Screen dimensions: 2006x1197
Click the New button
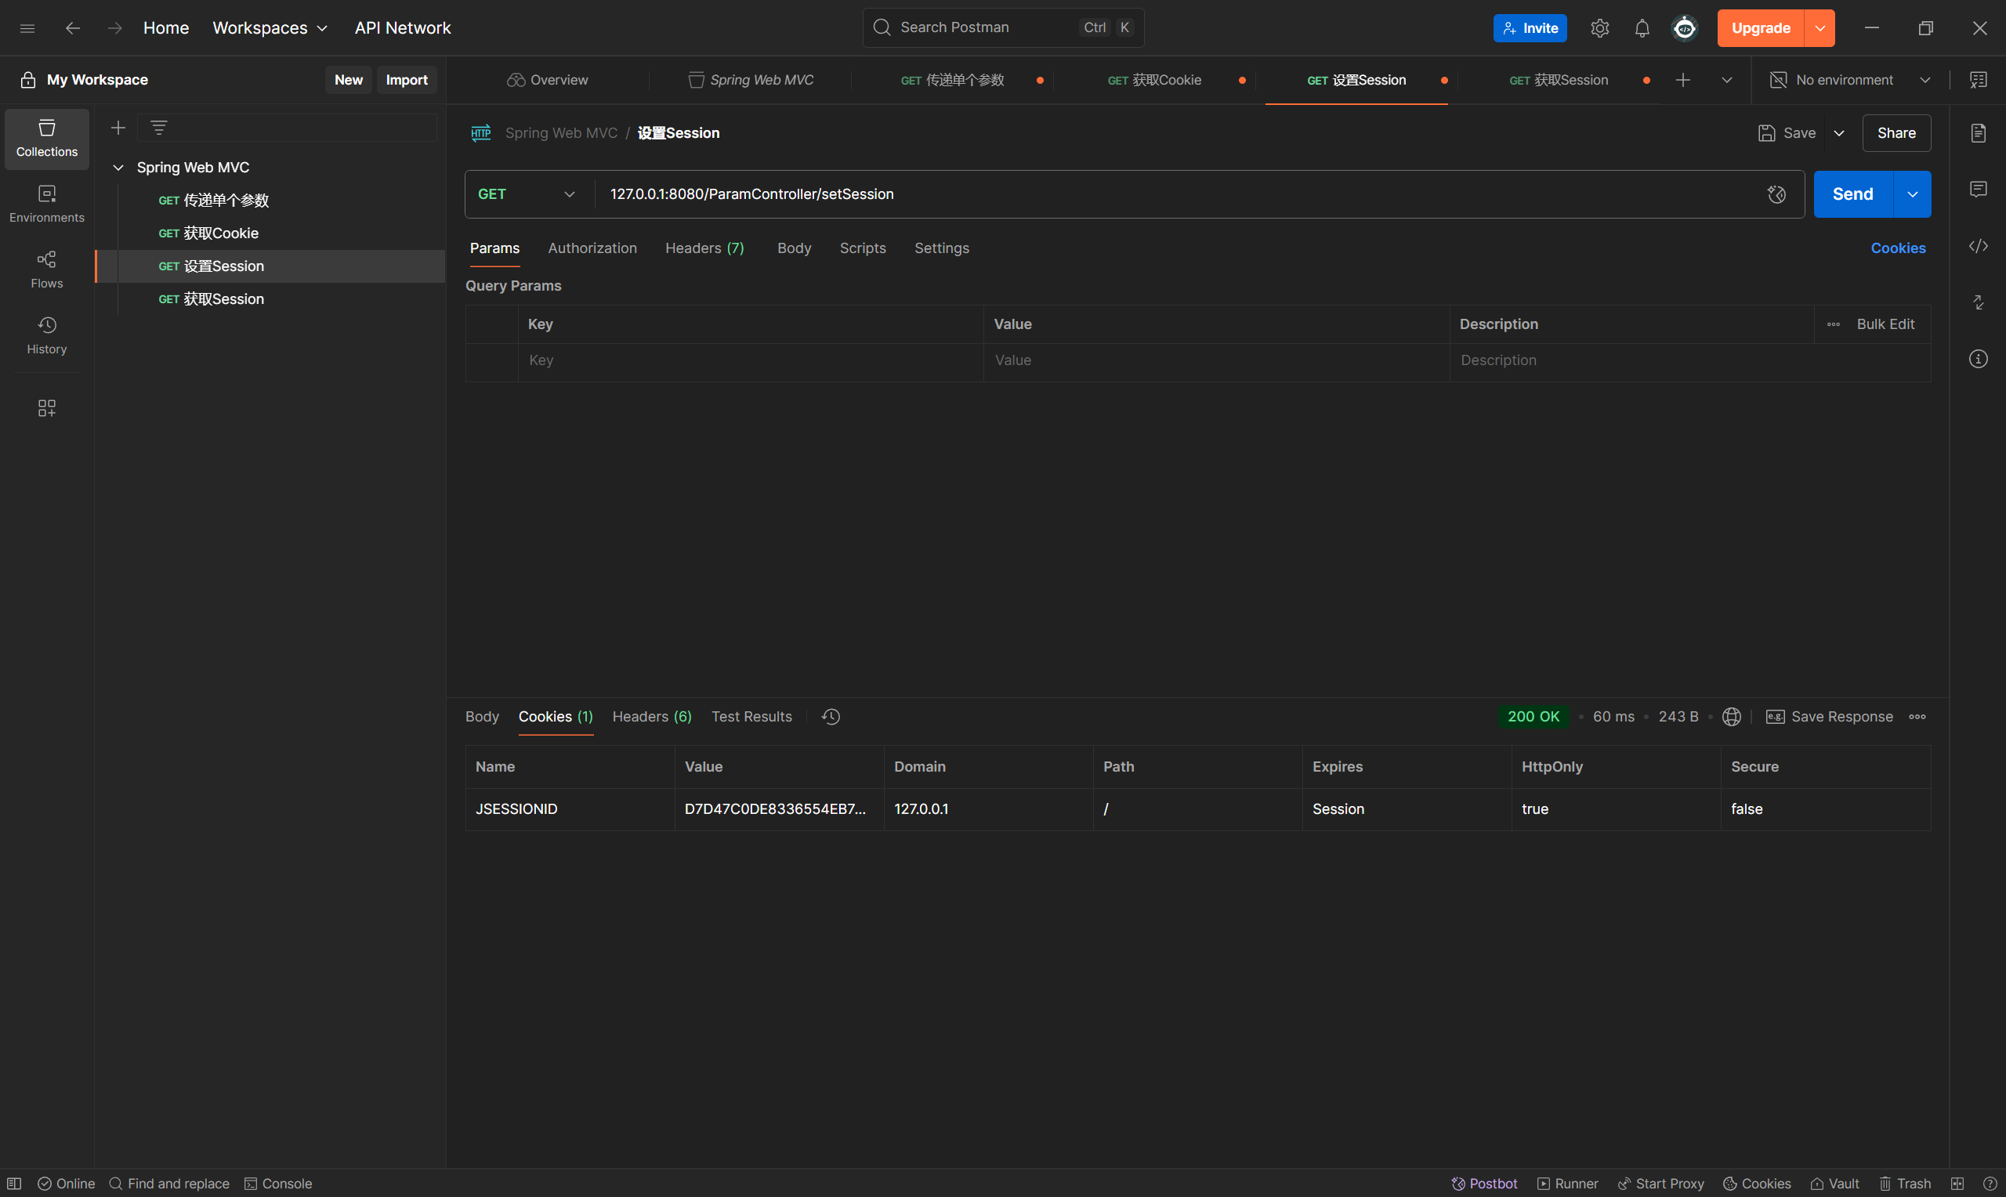pyautogui.click(x=349, y=80)
